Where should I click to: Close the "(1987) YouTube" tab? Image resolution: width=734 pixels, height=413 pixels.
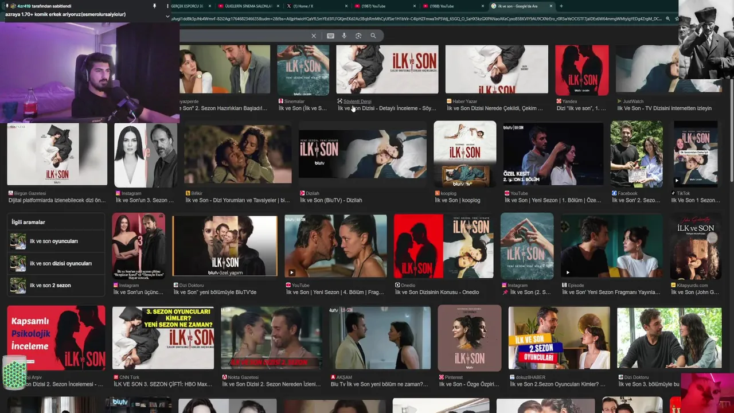point(414,6)
